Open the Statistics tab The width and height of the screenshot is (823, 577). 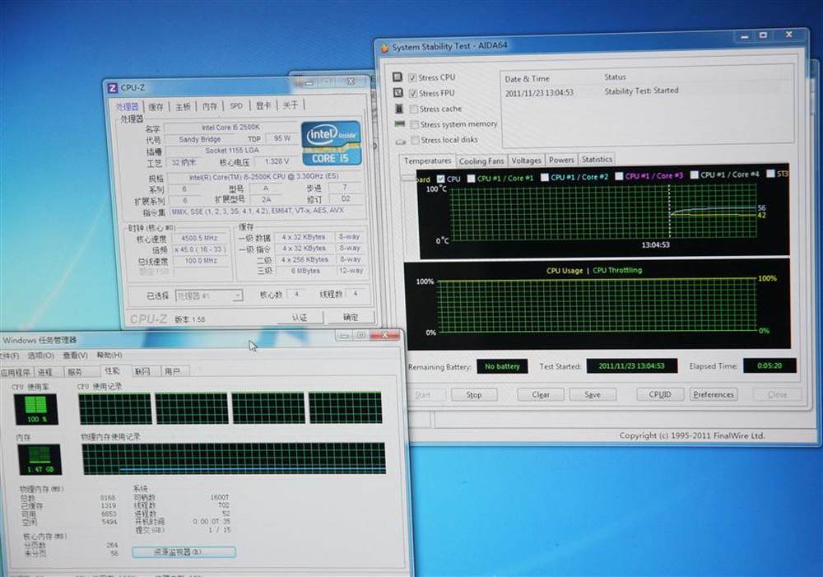[x=597, y=159]
